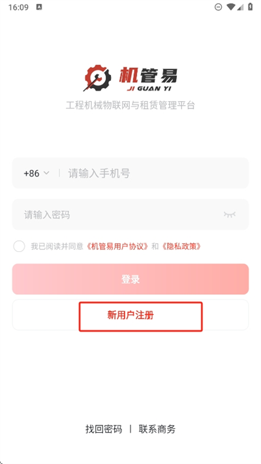Screen dimensions: 261x464
Task: Tap the do-not-disturb status bar icon
Action: click(218, 7)
